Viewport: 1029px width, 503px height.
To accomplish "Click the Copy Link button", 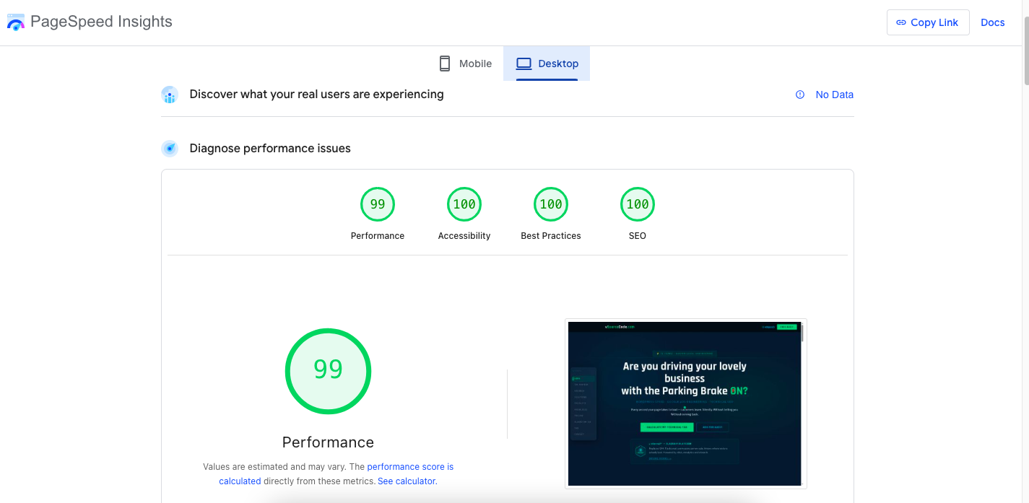I will coord(928,22).
